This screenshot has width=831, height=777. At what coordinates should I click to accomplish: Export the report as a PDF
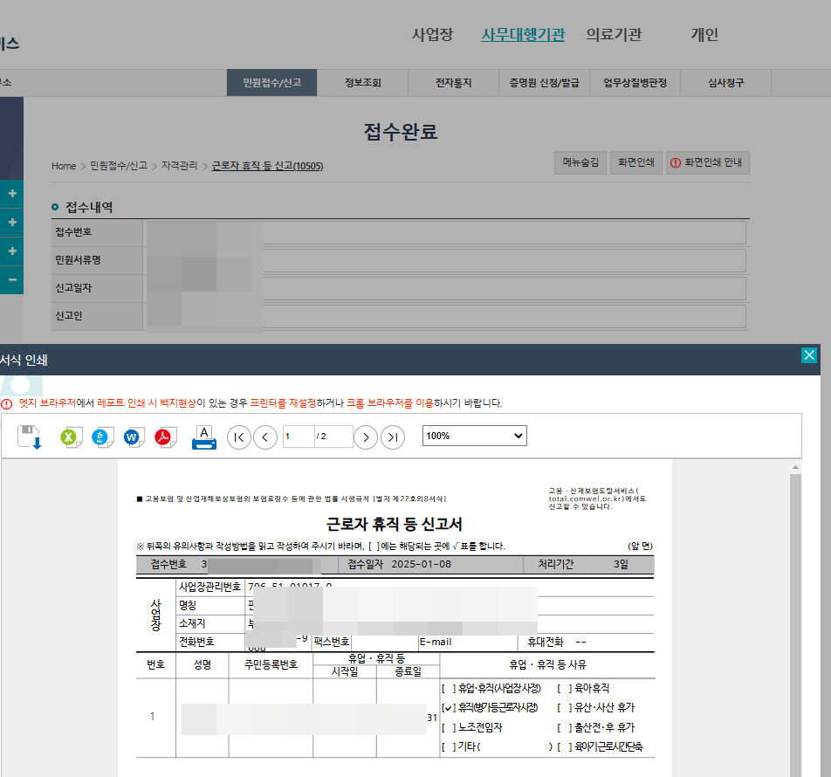click(x=165, y=437)
